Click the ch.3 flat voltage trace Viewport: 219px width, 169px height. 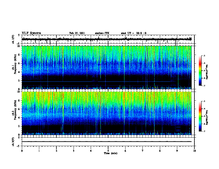106,142
